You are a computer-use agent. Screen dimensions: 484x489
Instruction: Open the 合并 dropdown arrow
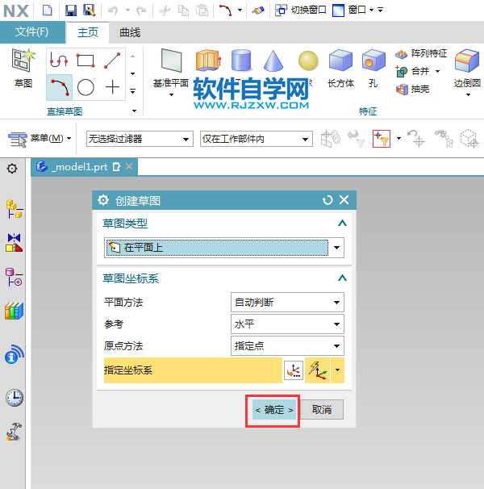pos(437,72)
